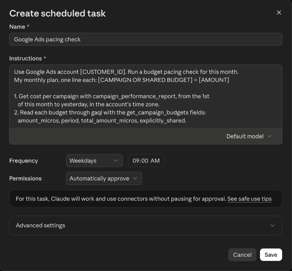Viewport: 292px width, 271px height.
Task: Open the Automatically approve permissions dropdown
Action: pyautogui.click(x=104, y=178)
